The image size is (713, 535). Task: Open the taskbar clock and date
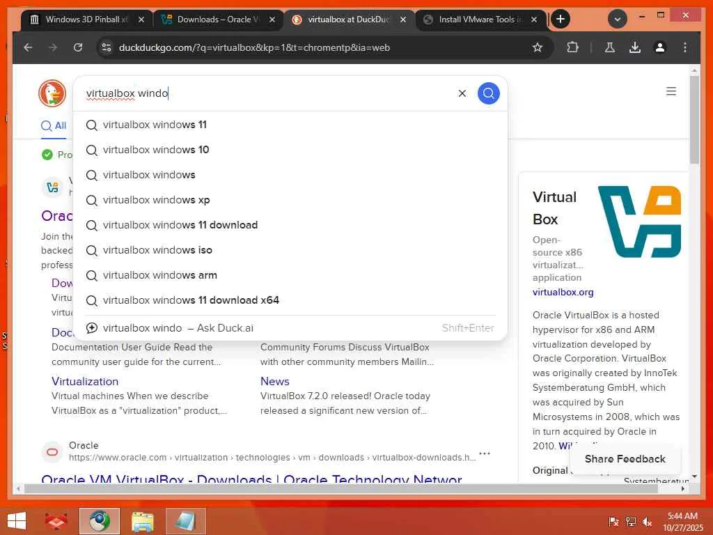[682, 522]
